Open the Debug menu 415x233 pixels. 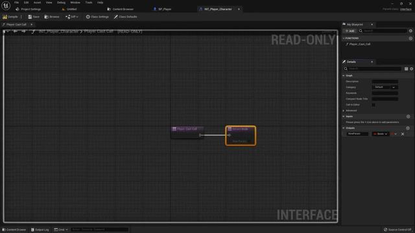(61, 3)
